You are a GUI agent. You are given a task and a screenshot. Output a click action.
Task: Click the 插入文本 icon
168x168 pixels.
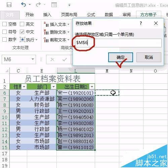point(46,24)
